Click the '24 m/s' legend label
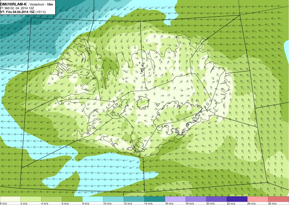Viewport: 289px width, 205px height. click(252, 204)
